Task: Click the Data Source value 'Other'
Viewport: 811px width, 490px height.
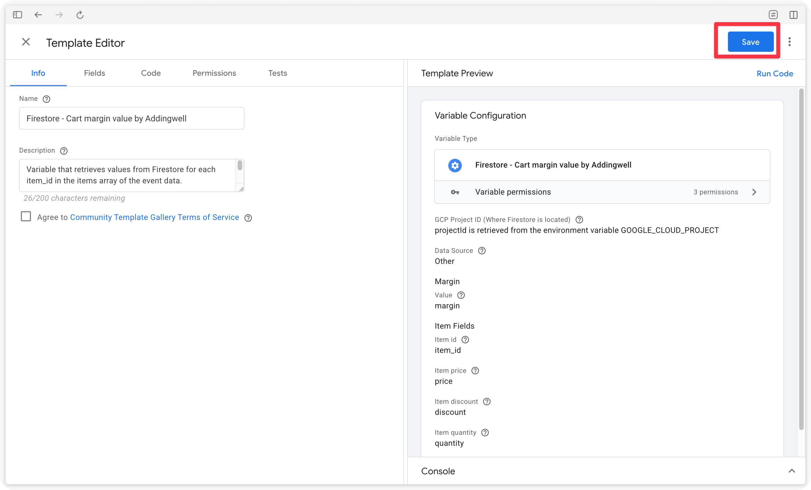Action: (444, 261)
